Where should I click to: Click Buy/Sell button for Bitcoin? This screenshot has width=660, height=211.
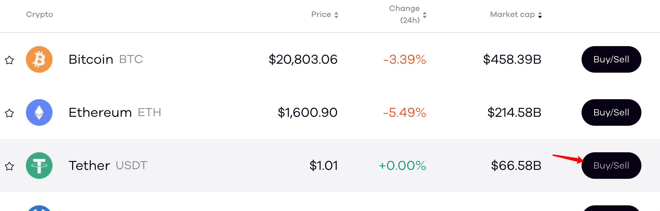pyautogui.click(x=611, y=59)
